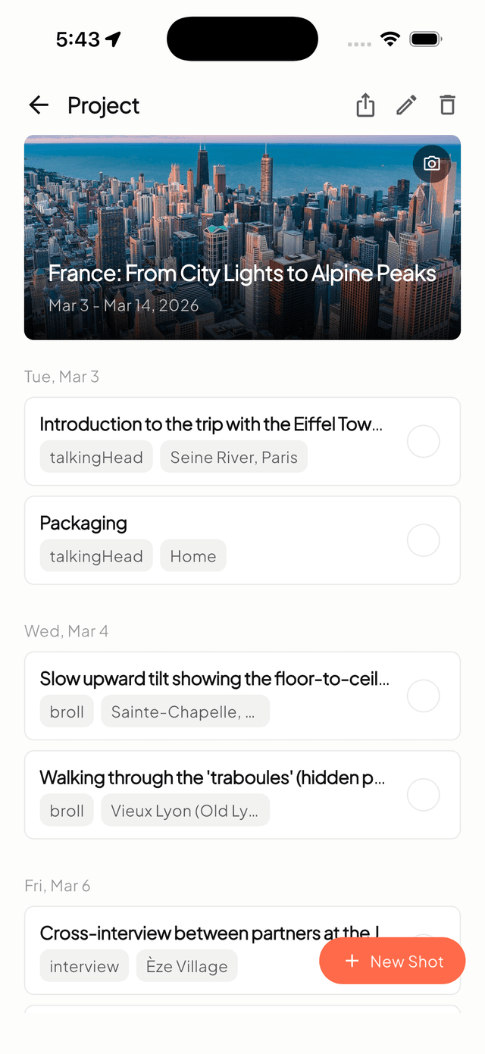The width and height of the screenshot is (485, 1054).
Task: Create a shot with the New Shot button
Action: (x=392, y=961)
